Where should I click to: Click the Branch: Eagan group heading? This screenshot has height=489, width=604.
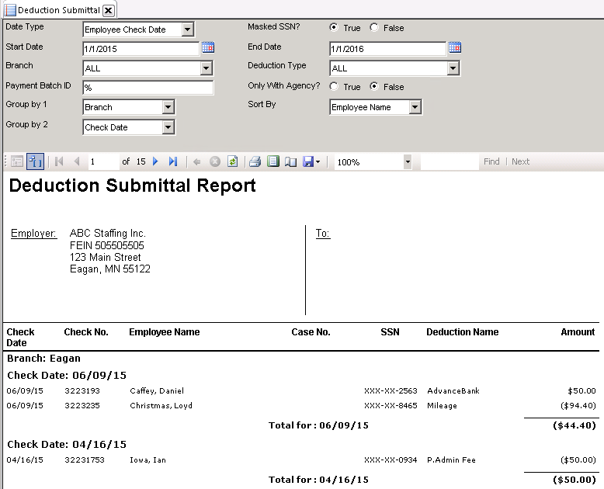pyautogui.click(x=44, y=359)
